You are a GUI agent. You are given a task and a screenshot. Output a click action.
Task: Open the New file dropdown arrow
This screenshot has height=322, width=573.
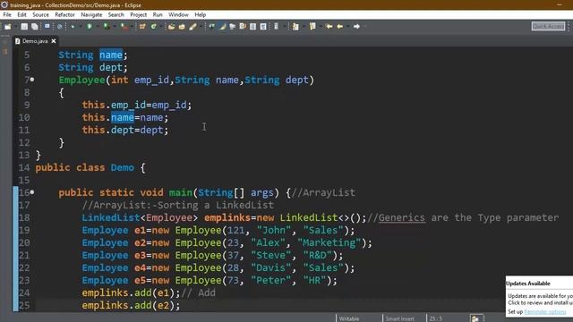pyautogui.click(x=16, y=26)
